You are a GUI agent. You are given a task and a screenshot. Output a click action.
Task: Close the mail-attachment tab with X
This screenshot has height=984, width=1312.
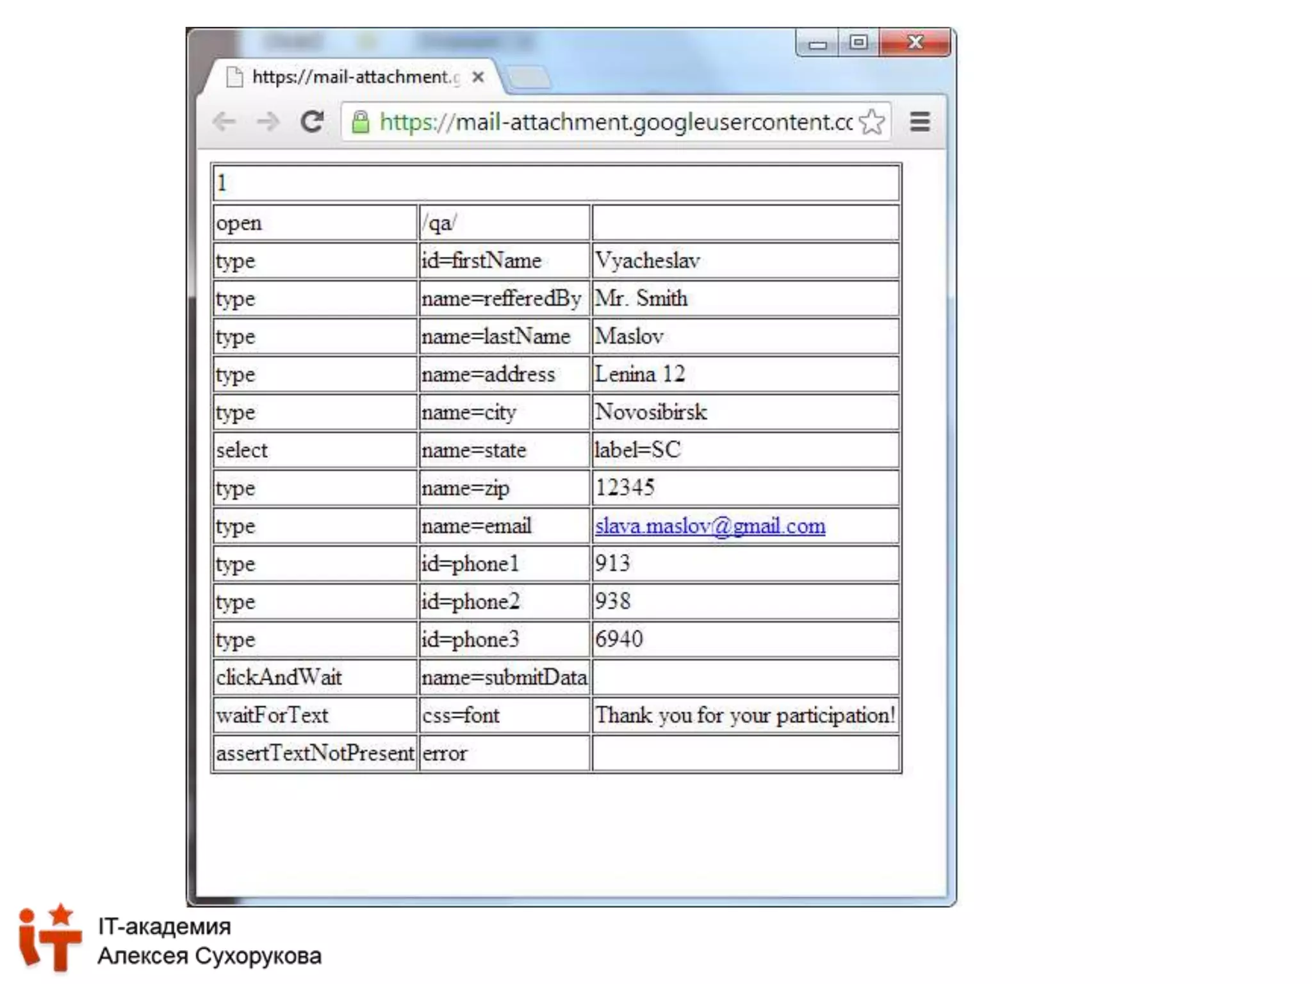(478, 77)
